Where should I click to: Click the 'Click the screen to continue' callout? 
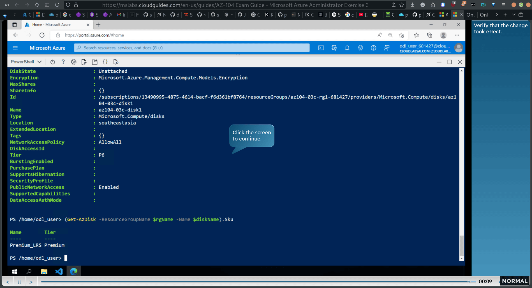[252, 136]
